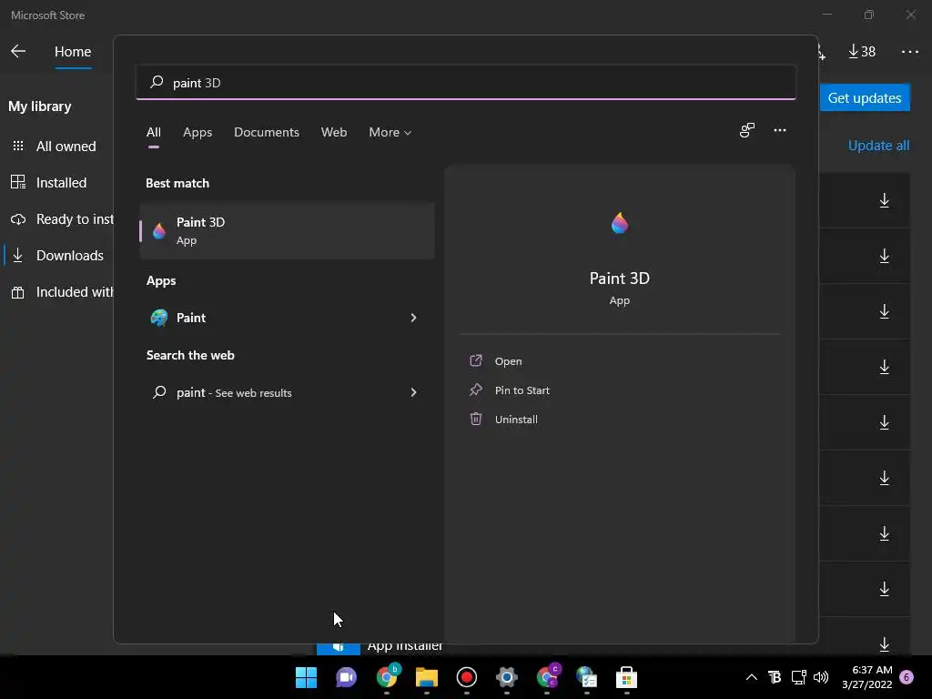Open File Explorer from the taskbar
This screenshot has width=932, height=699.
426,677
